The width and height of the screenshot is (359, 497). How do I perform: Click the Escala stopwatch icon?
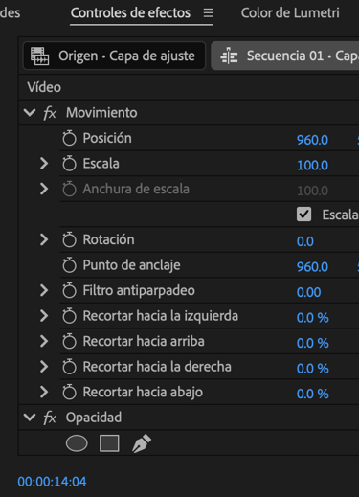(x=69, y=164)
